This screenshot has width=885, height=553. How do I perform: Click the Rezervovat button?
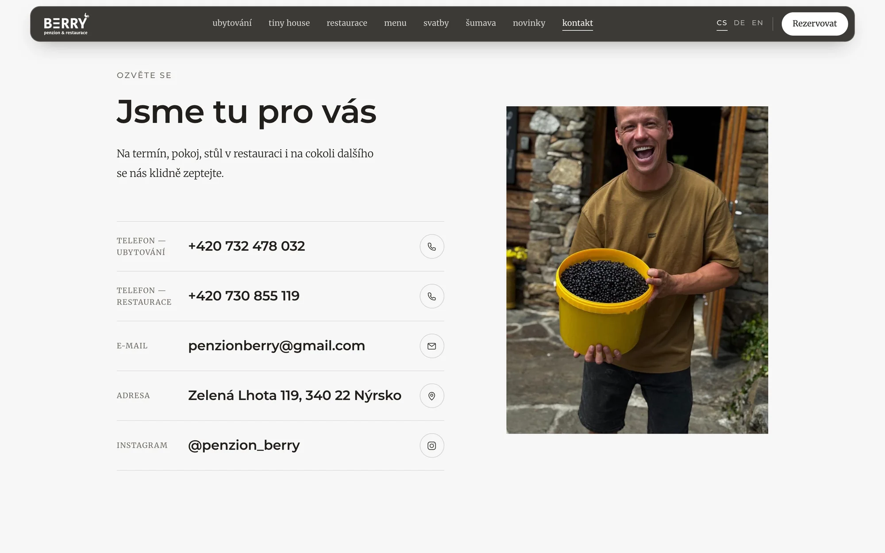815,24
